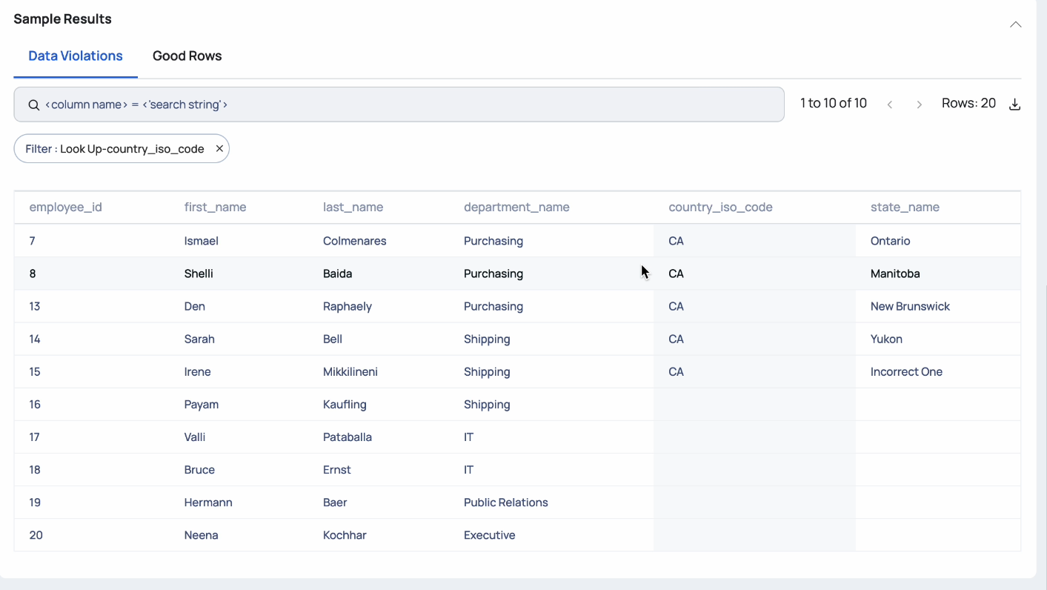
Task: Remove the Look Up-country_iso_code filter
Action: [x=219, y=148]
